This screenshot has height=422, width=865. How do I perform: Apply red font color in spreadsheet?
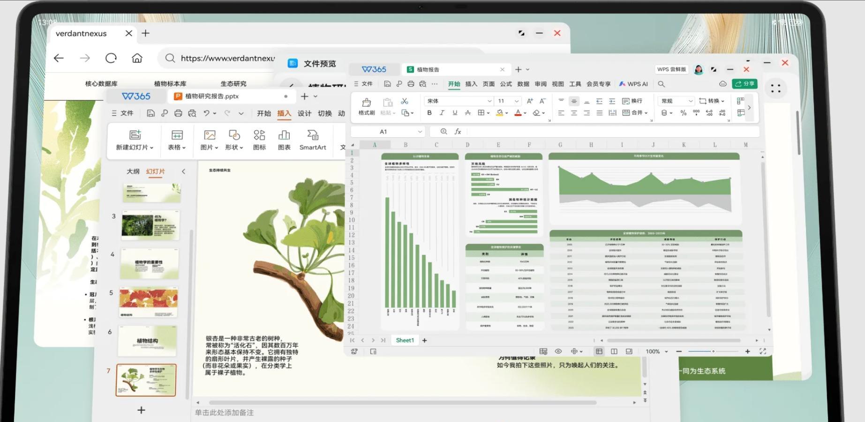(x=518, y=113)
